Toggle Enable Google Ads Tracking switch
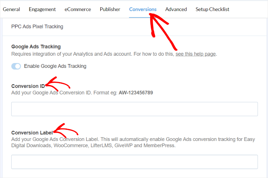This screenshot has height=178, width=268. pos(16,66)
